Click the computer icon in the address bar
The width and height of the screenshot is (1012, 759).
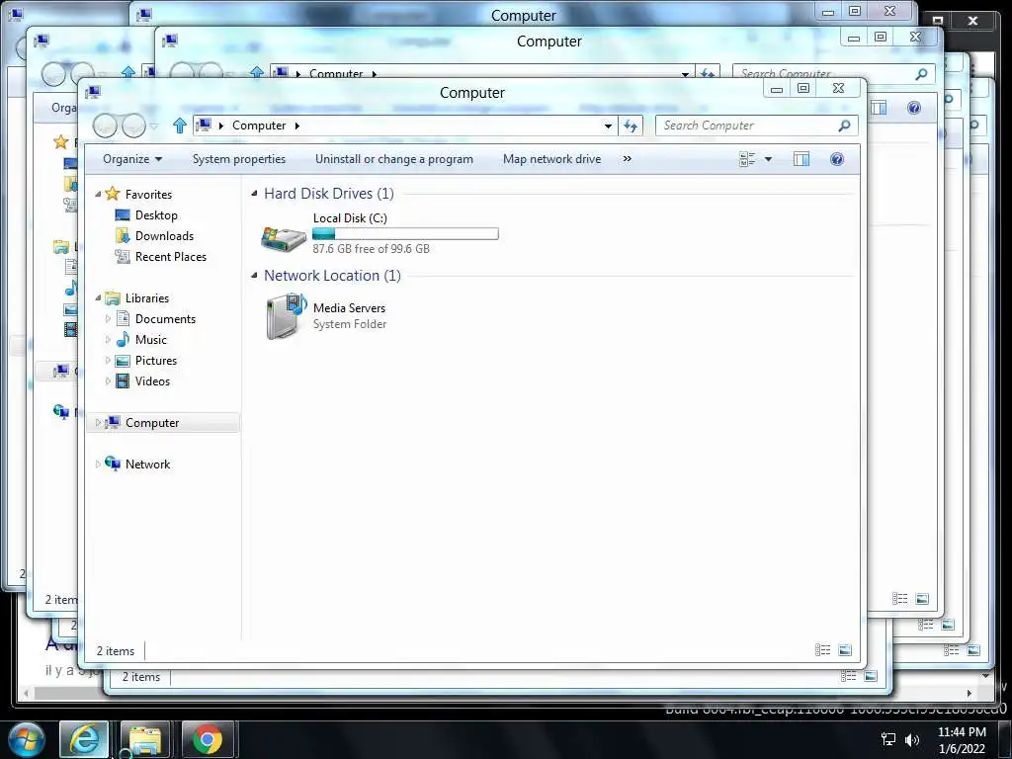204,126
